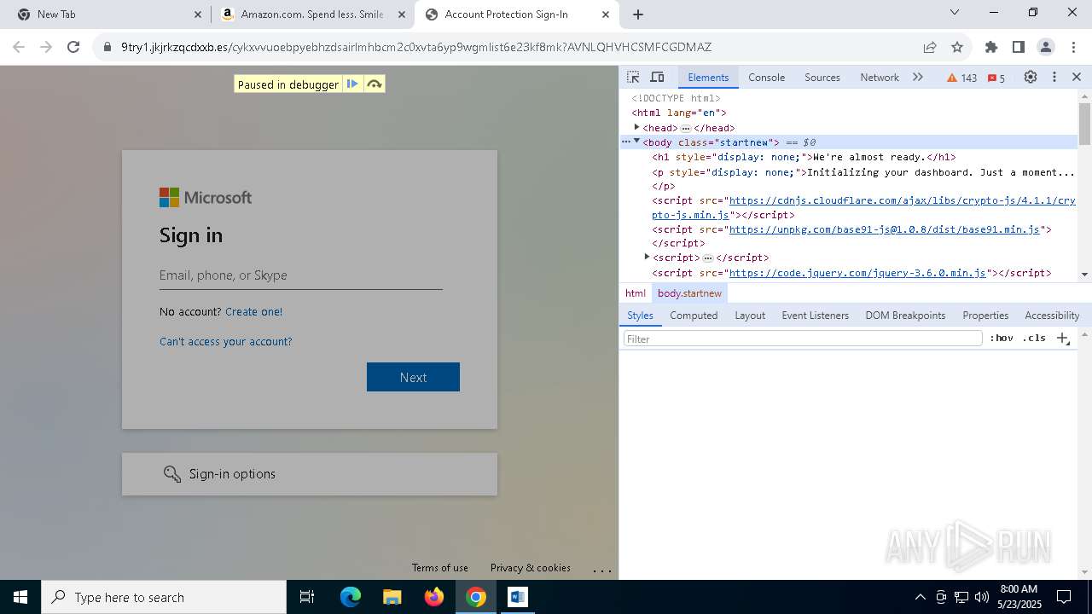Toggle device toolbar in DevTools
Image resolution: width=1092 pixels, height=614 pixels.
point(657,77)
